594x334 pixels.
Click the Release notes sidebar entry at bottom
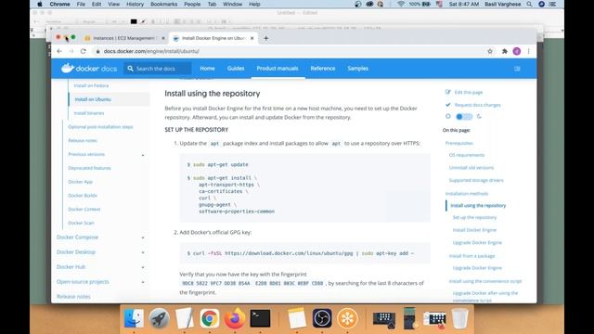pos(73,297)
